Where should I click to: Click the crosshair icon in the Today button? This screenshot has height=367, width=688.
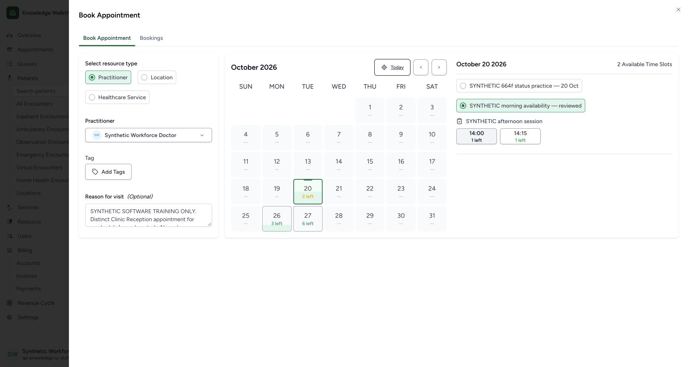point(384,67)
